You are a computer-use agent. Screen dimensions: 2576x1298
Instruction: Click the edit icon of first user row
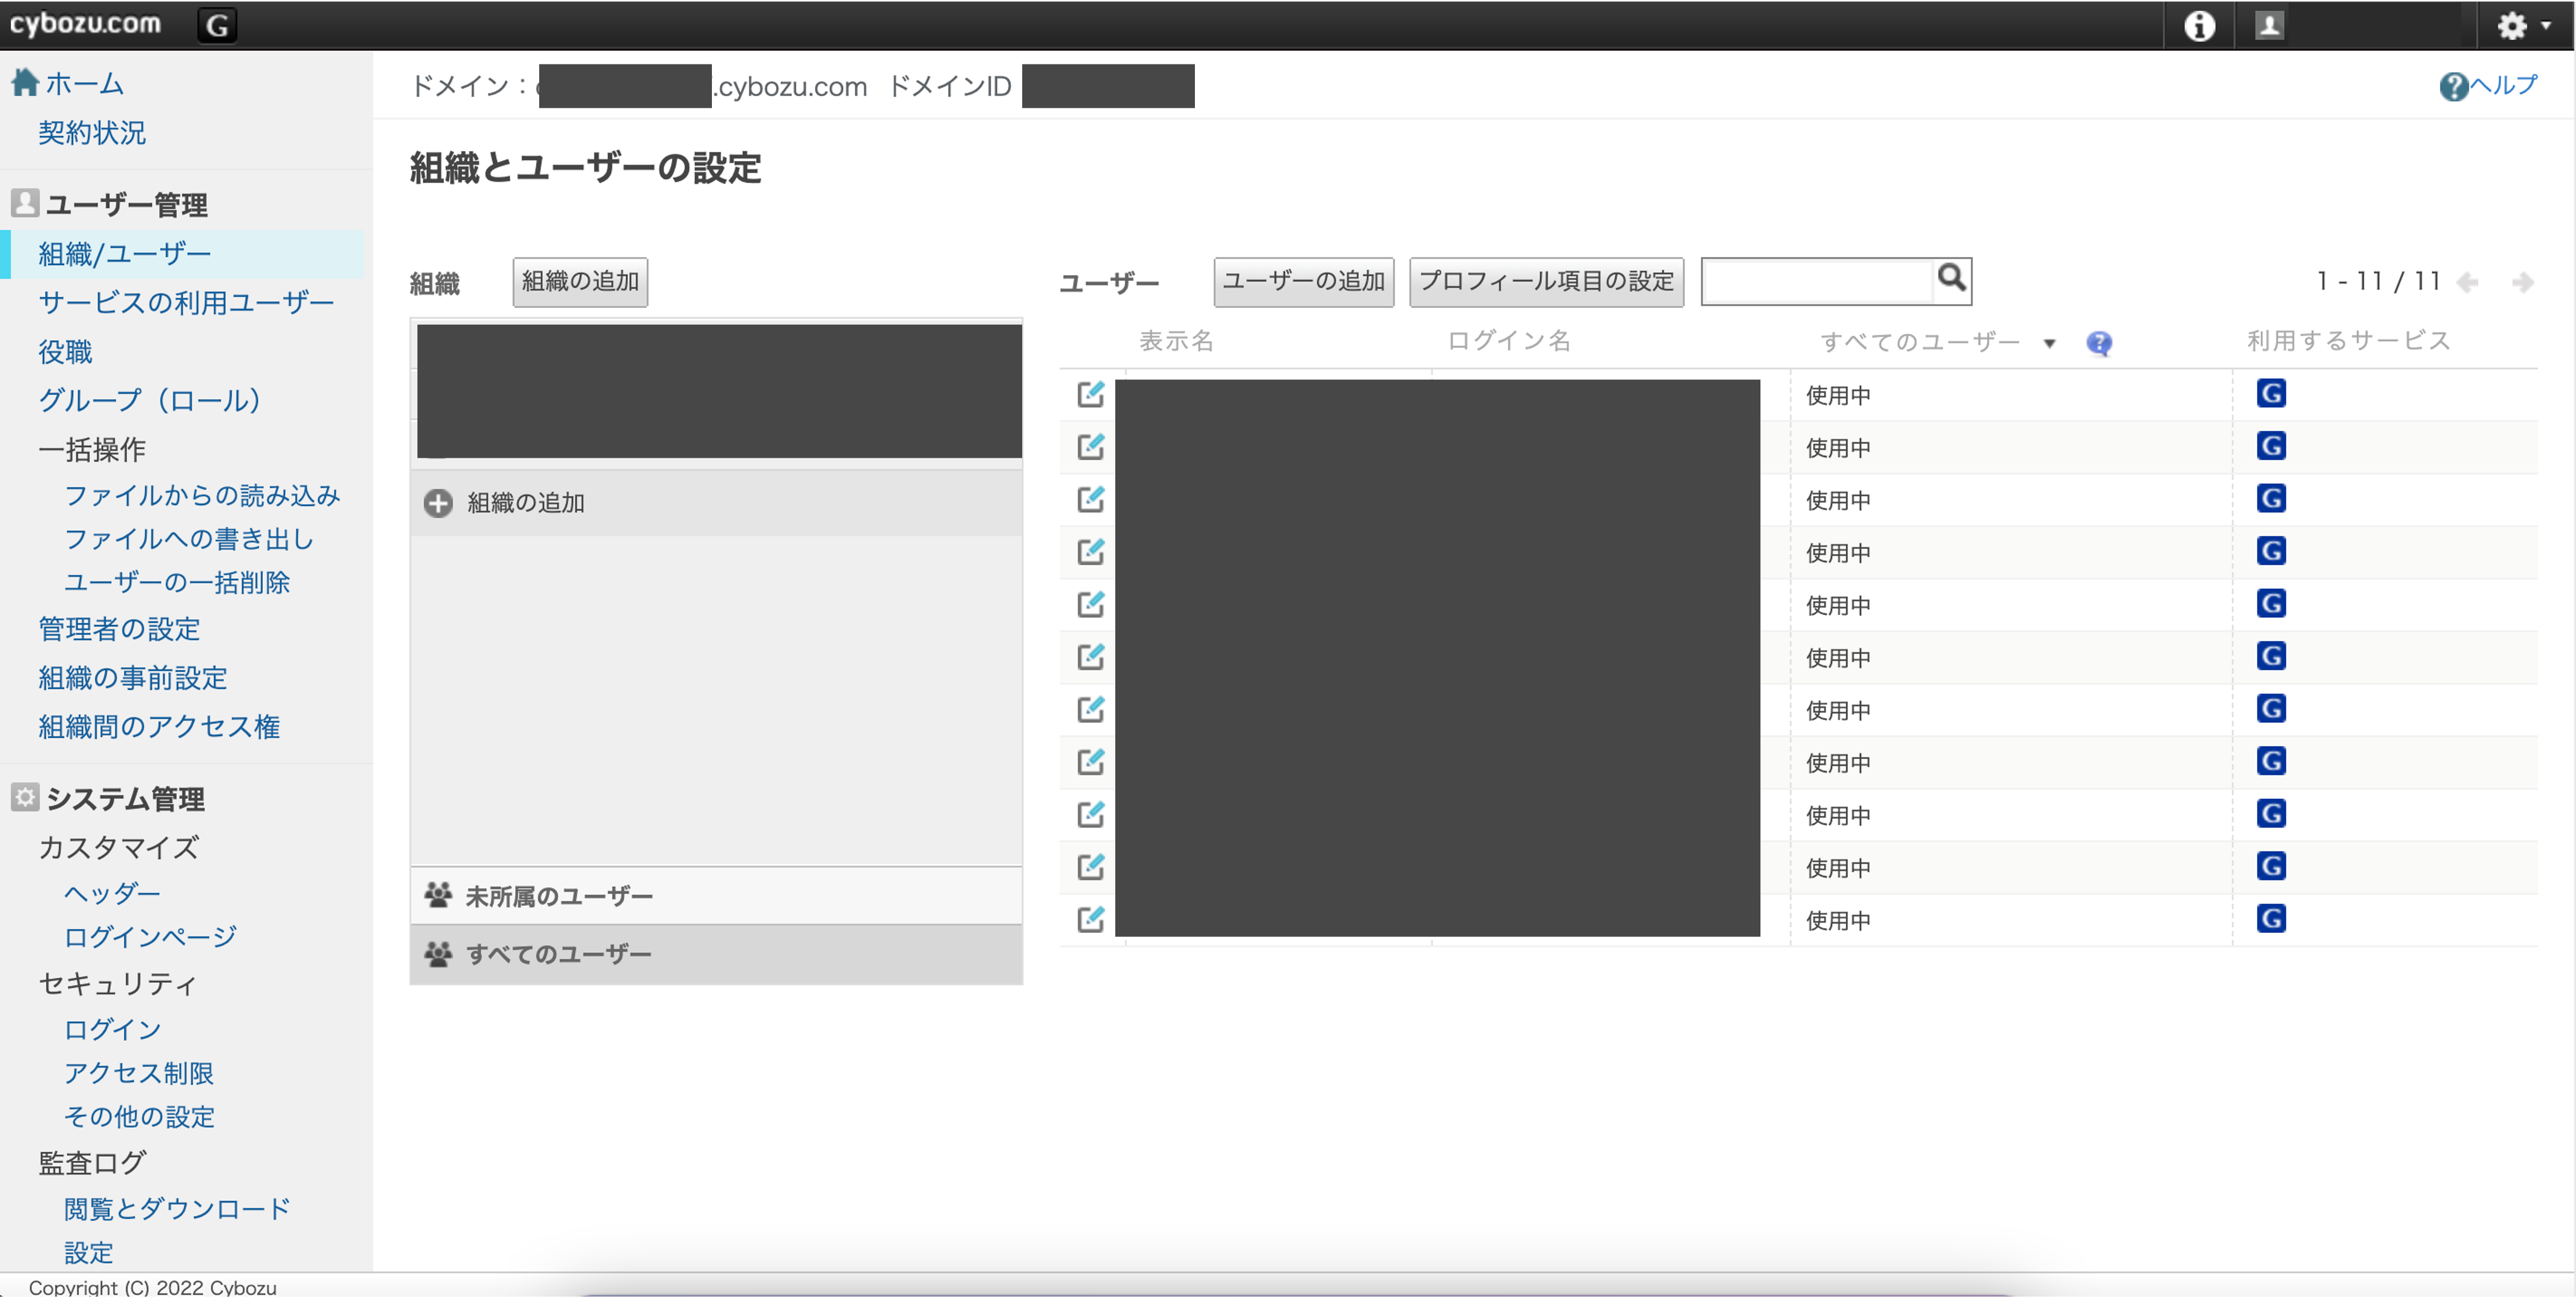[1090, 394]
